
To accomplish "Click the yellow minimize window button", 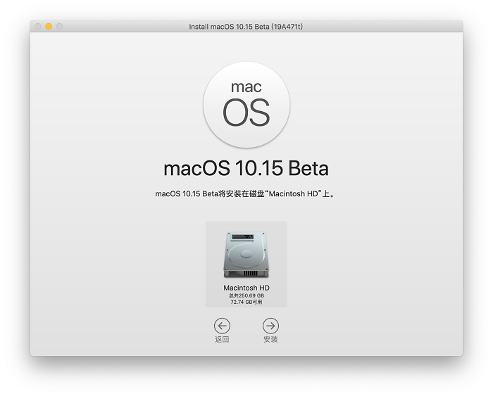I will [x=49, y=27].
